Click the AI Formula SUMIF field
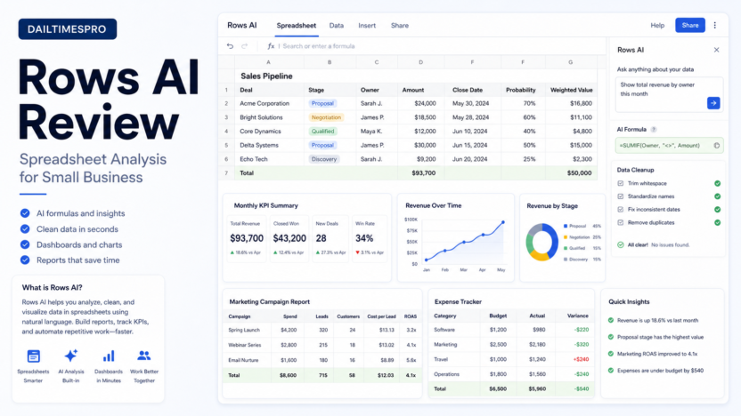Image resolution: width=741 pixels, height=416 pixels. click(x=669, y=145)
